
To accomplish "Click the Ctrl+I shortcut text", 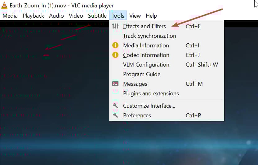I will [x=193, y=46].
